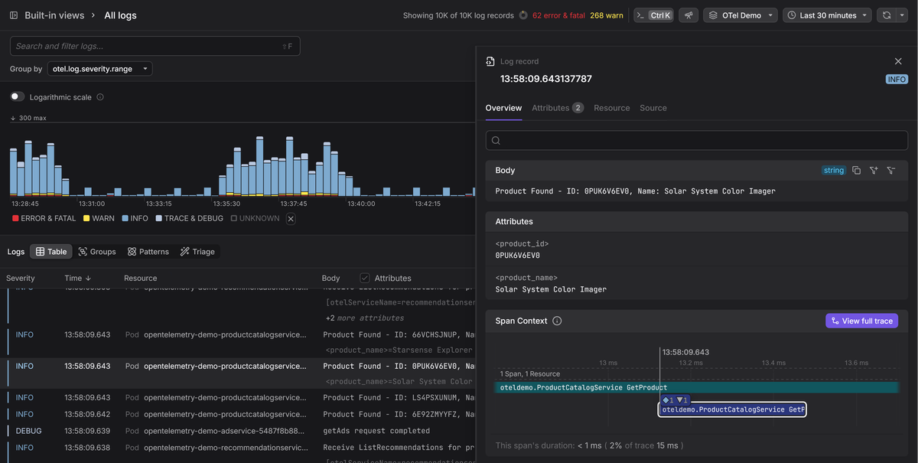Open the Group by otel.log.severity.range dropdown
The height and width of the screenshot is (463, 918).
(x=99, y=69)
